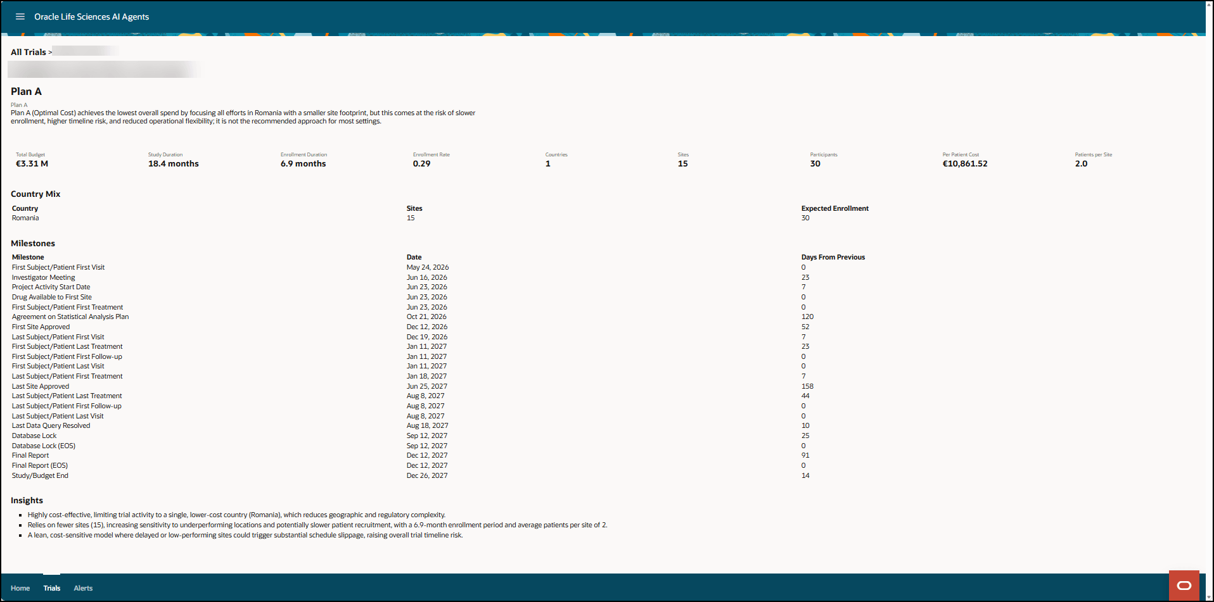This screenshot has width=1214, height=602.
Task: Select the Plan A heading
Action: pyautogui.click(x=26, y=91)
